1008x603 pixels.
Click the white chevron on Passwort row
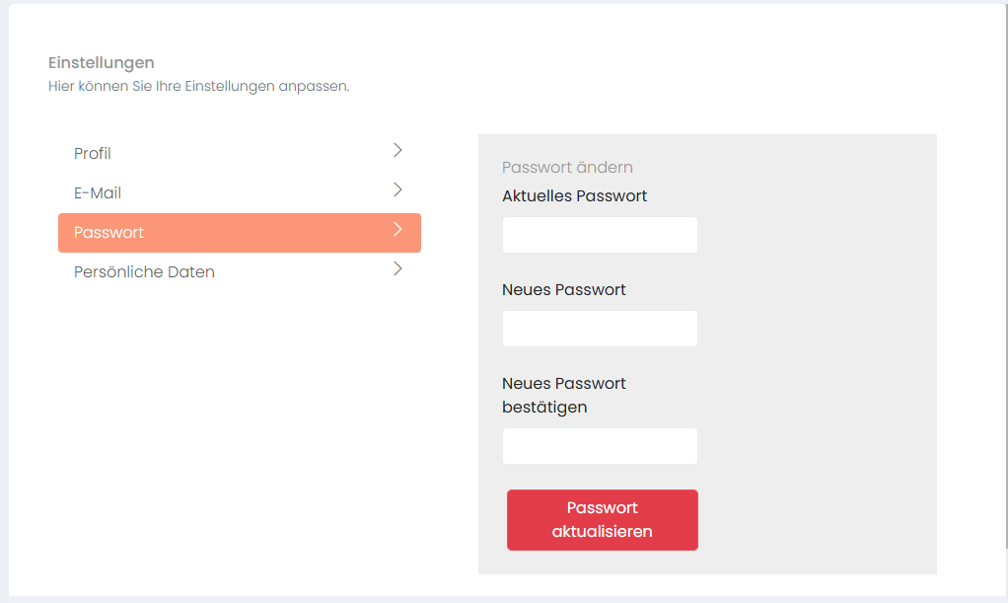pyautogui.click(x=397, y=229)
